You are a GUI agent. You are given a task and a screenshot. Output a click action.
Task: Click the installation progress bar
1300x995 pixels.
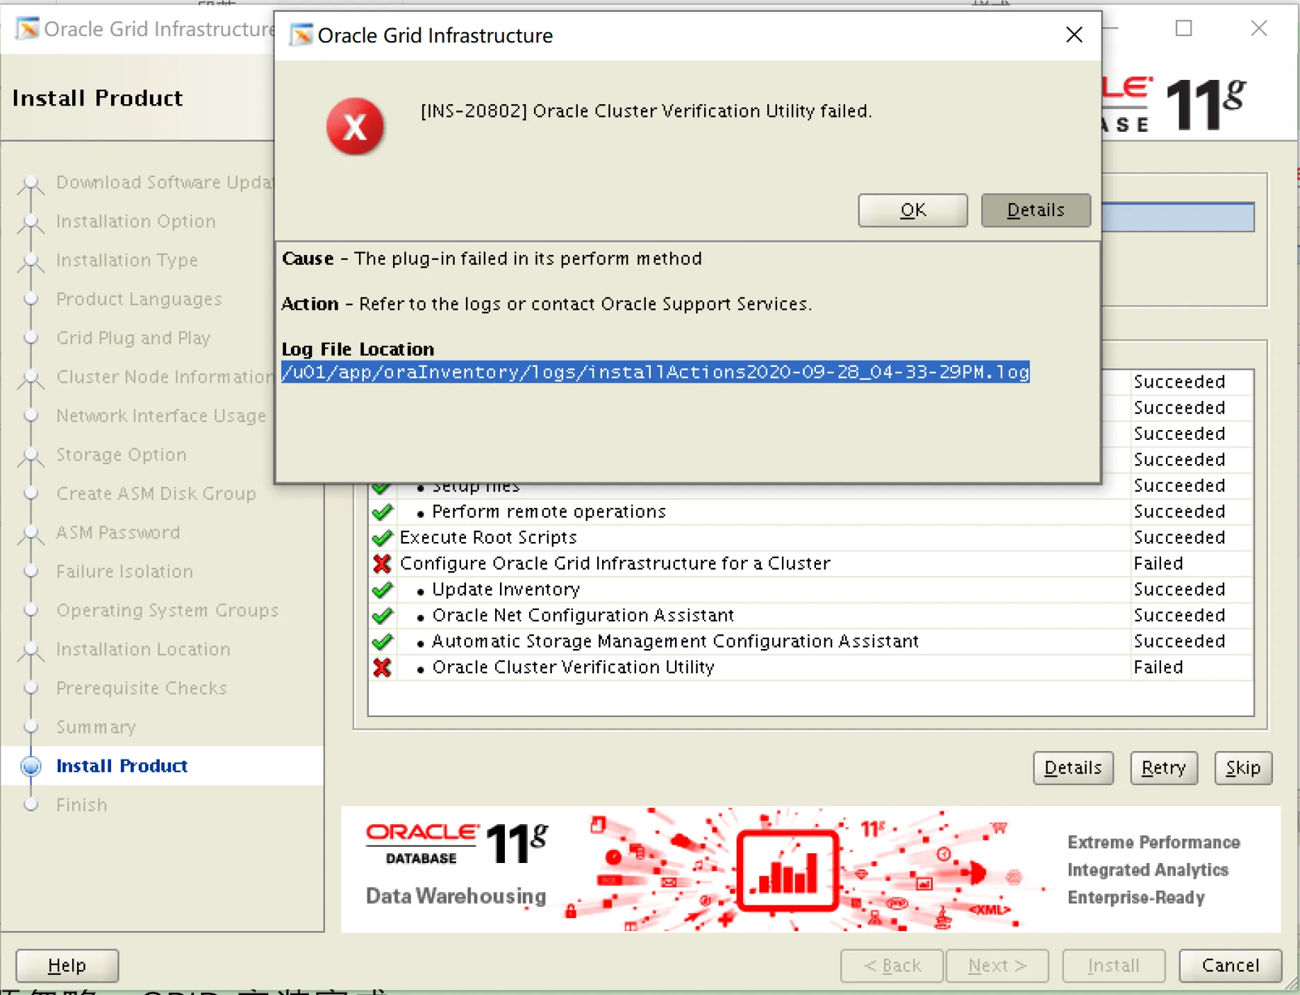coord(1178,217)
